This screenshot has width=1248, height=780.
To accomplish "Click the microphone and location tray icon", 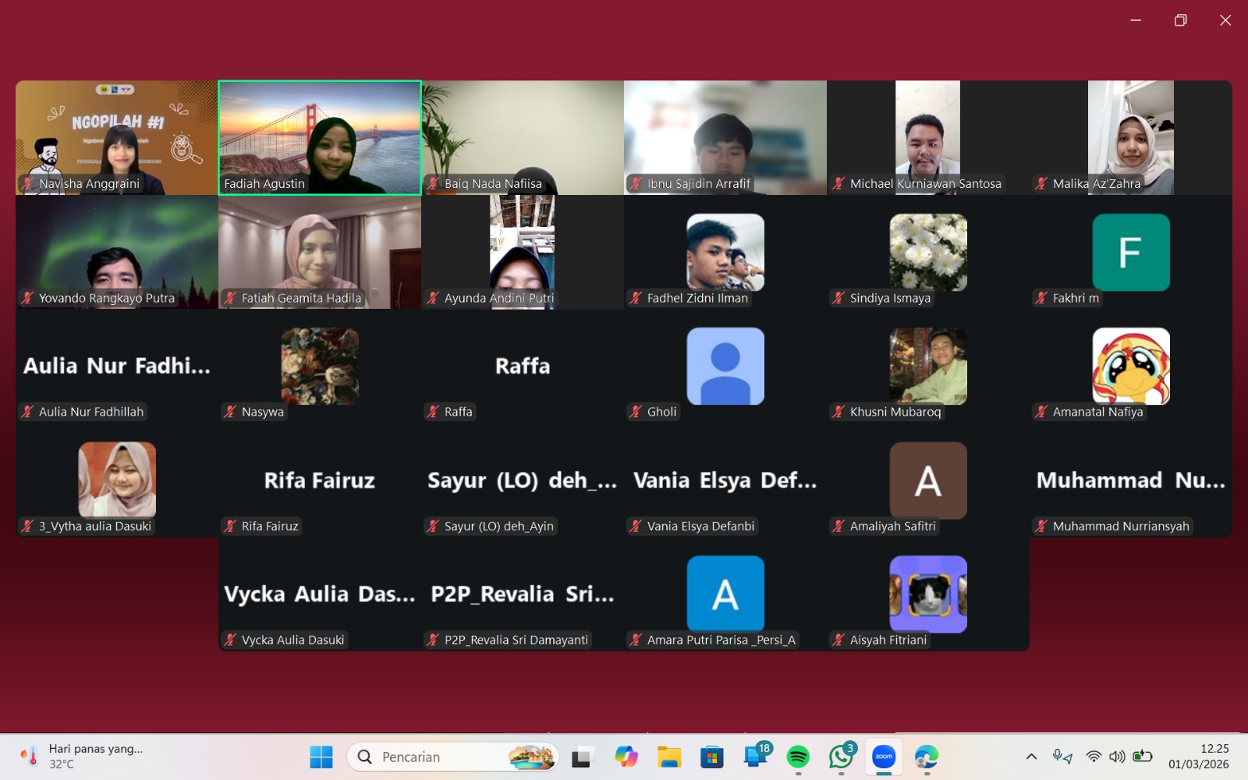I will point(1062,757).
